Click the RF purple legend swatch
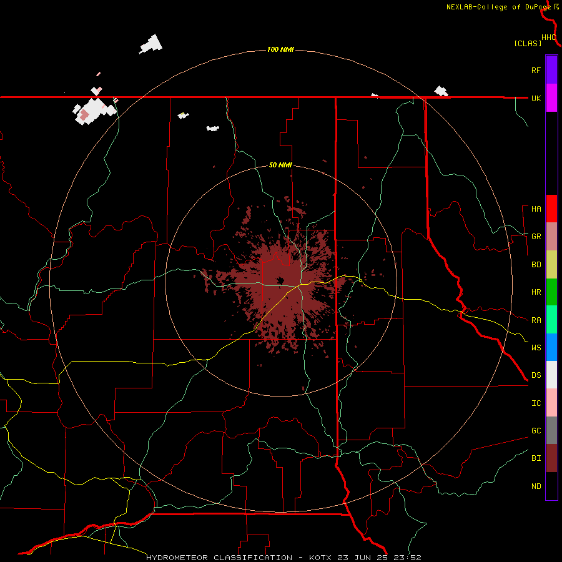562x562 pixels. click(551, 70)
